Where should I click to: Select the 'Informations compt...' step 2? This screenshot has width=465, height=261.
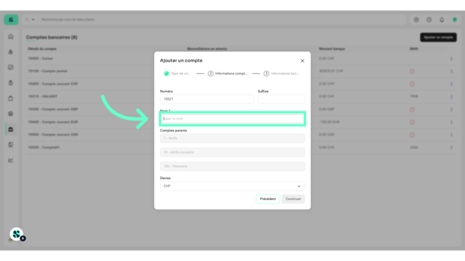(x=228, y=73)
